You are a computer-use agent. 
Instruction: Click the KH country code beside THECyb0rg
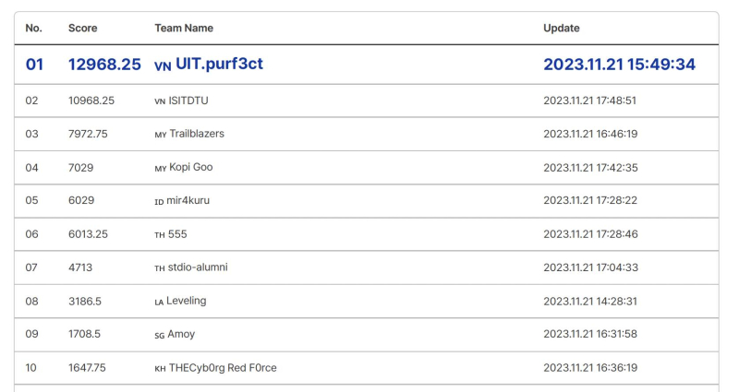pos(160,369)
